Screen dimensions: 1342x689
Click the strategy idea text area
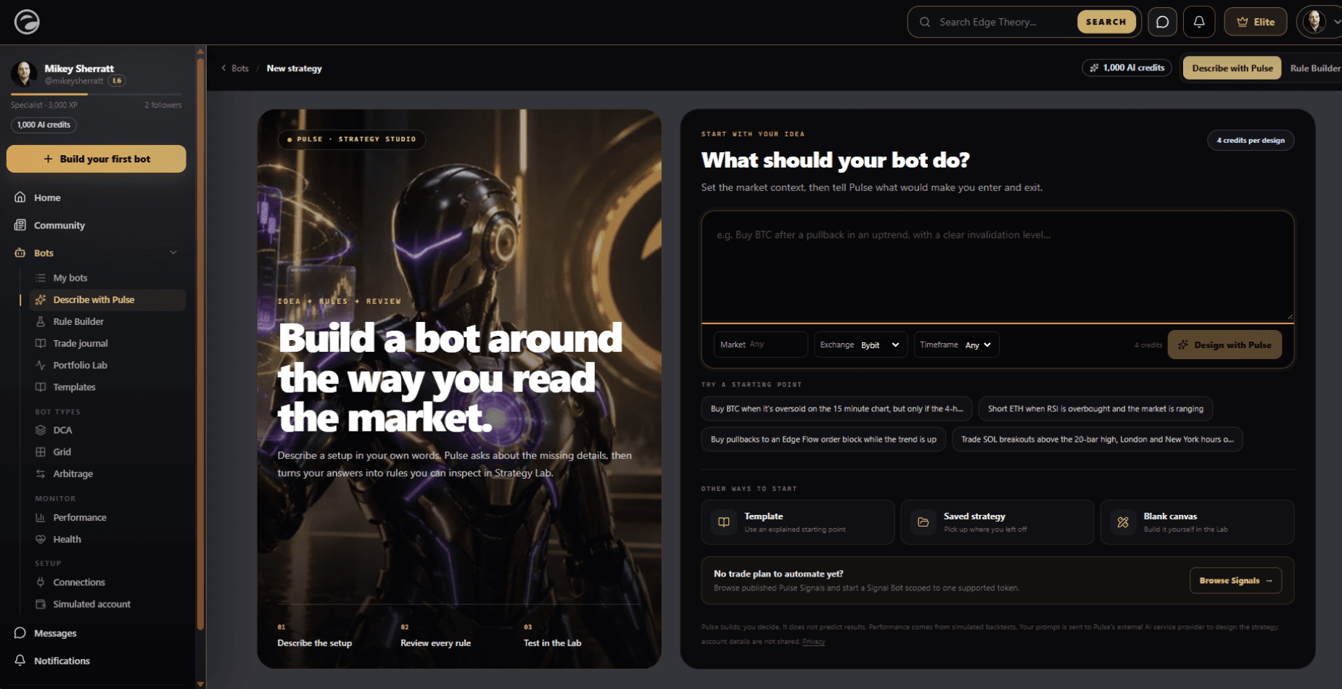pyautogui.click(x=997, y=266)
